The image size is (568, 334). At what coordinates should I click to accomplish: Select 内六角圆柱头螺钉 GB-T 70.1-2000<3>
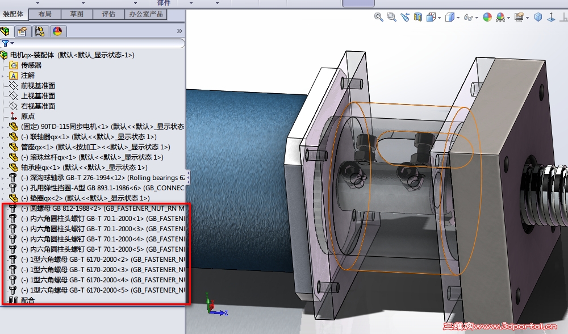103,229
